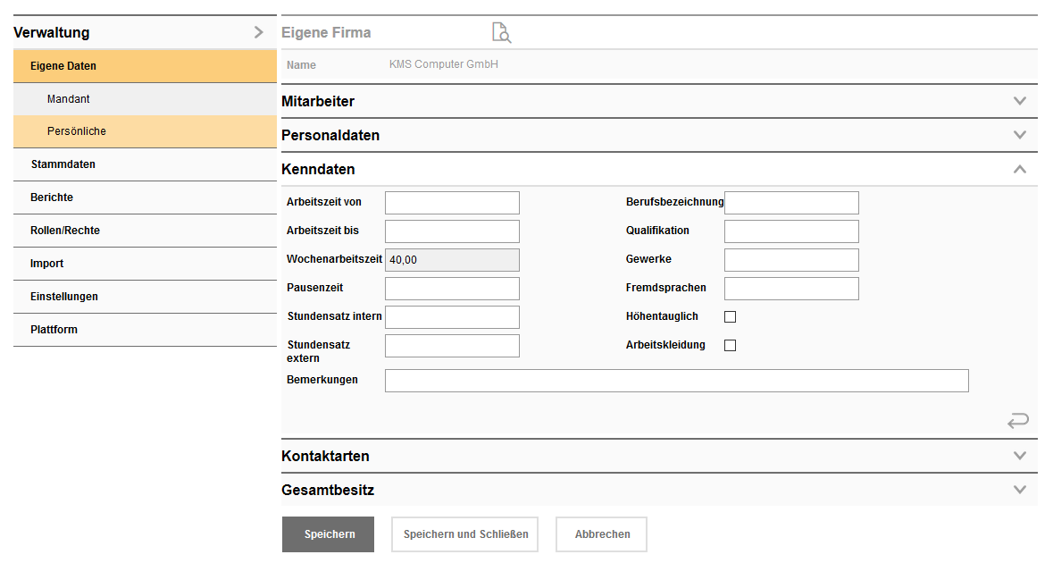Click the return arrow in the Kenndaten panel
The height and width of the screenshot is (563, 1053).
pos(1018,420)
